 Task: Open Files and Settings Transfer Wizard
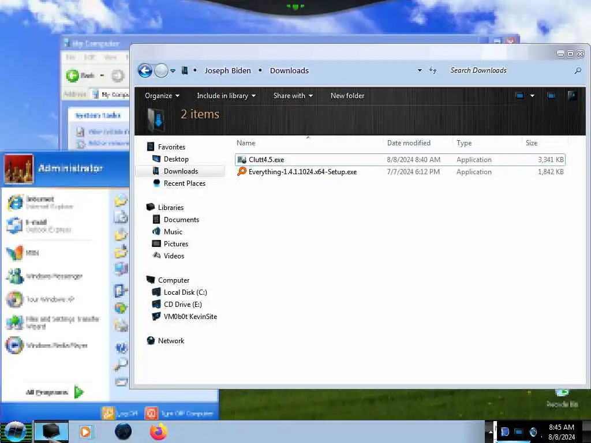point(53,322)
